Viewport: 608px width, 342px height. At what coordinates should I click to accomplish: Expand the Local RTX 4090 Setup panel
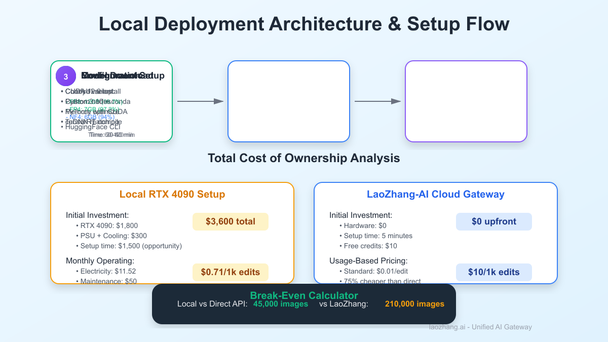click(172, 194)
